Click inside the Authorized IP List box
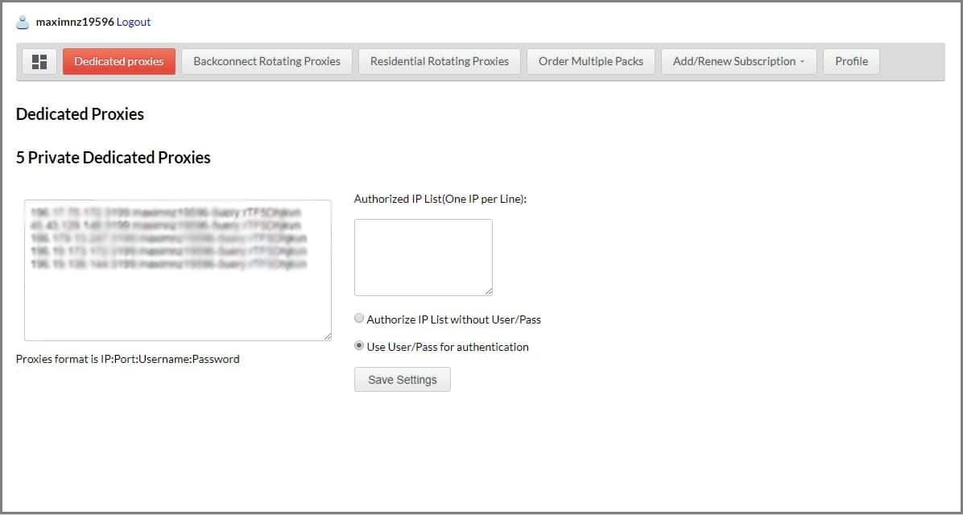 (424, 257)
